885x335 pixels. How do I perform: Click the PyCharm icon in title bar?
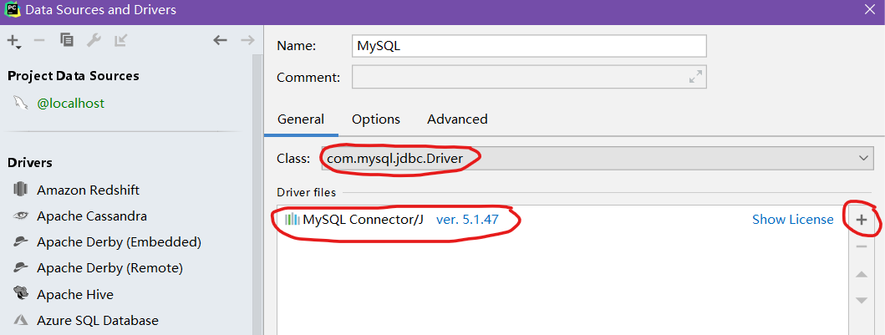click(x=11, y=9)
